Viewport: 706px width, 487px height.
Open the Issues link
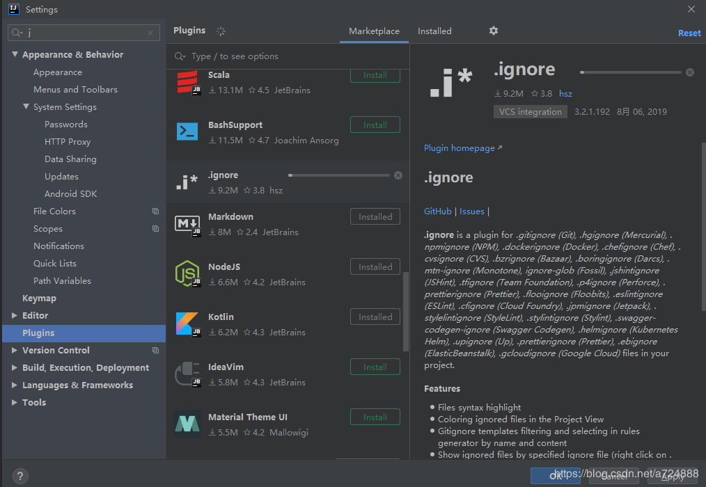(x=472, y=211)
